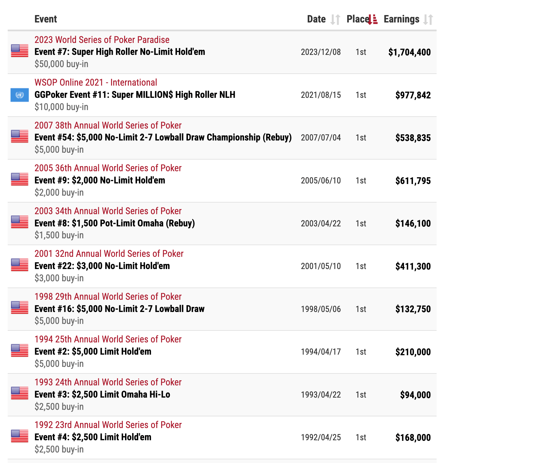Image resolution: width=536 pixels, height=463 pixels.
Task: Click the flag in the 1992 WSOP row
Action: tap(20, 437)
